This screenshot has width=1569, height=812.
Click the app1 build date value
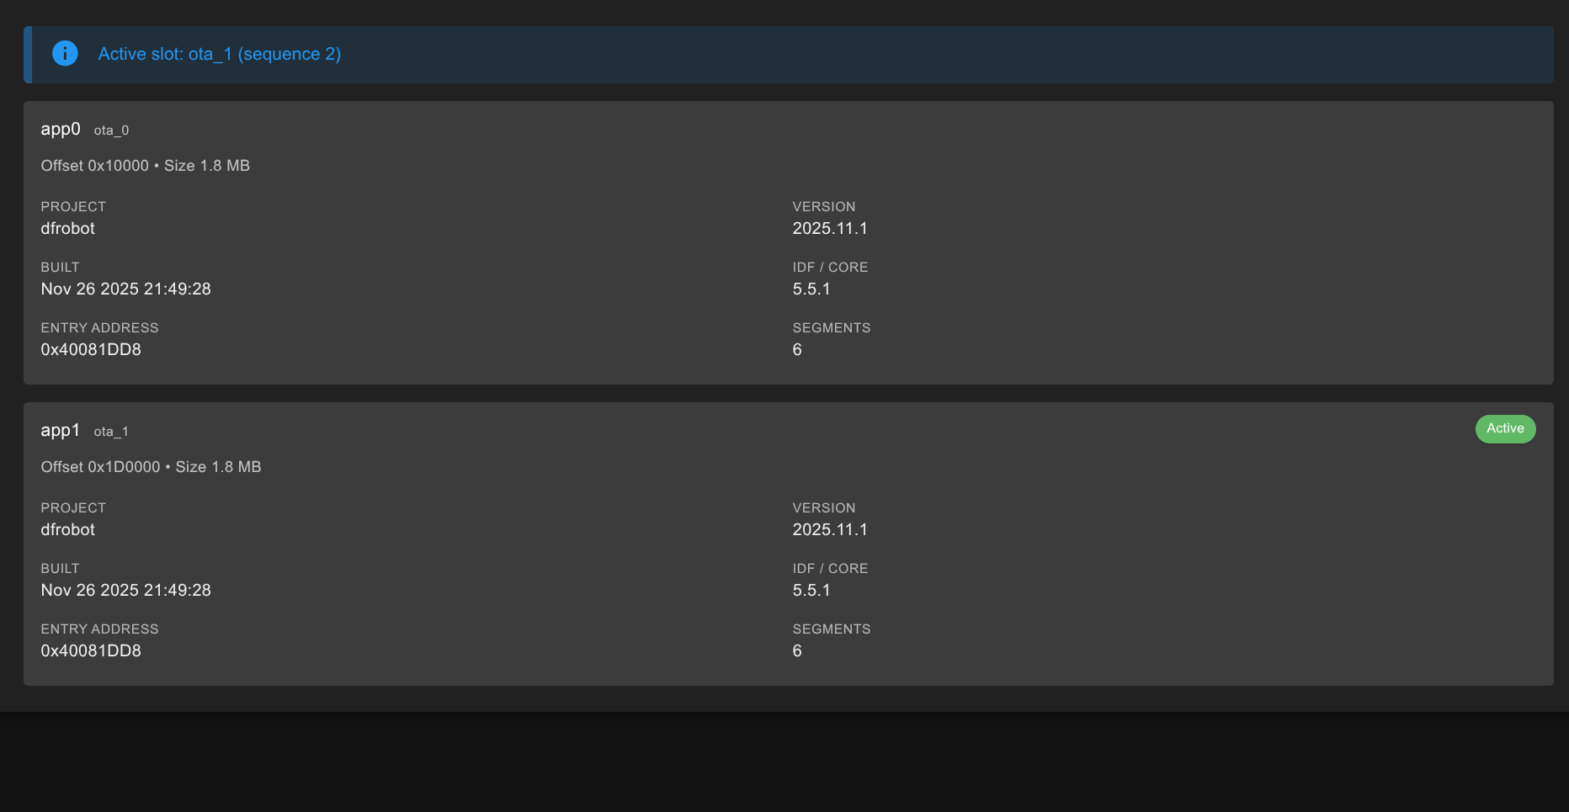(x=125, y=590)
